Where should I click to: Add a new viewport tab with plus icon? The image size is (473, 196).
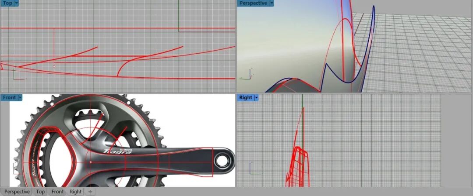(90, 192)
